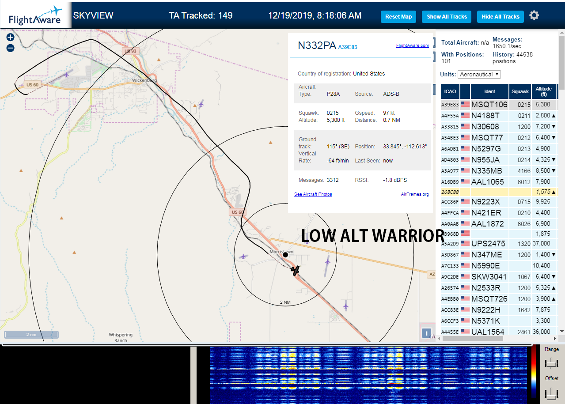
Task: Select the MSQT106 aircraft row
Action: tap(499, 105)
